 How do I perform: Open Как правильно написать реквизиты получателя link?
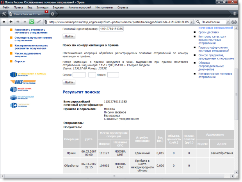[31, 47]
